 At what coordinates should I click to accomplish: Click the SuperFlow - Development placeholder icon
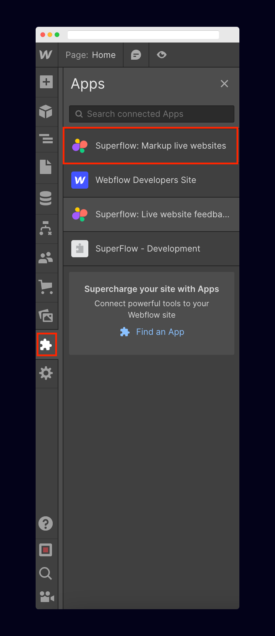click(80, 249)
